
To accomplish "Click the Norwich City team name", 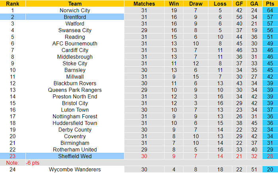I will pyautogui.click(x=75, y=10).
